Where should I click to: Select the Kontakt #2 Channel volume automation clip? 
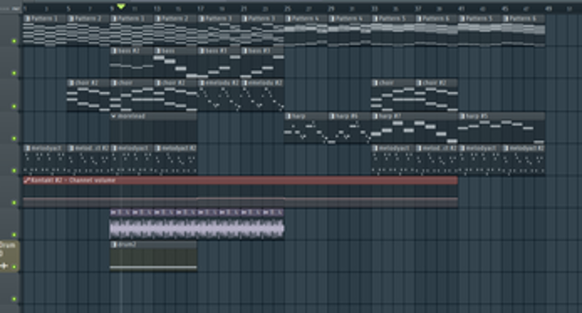(x=241, y=180)
